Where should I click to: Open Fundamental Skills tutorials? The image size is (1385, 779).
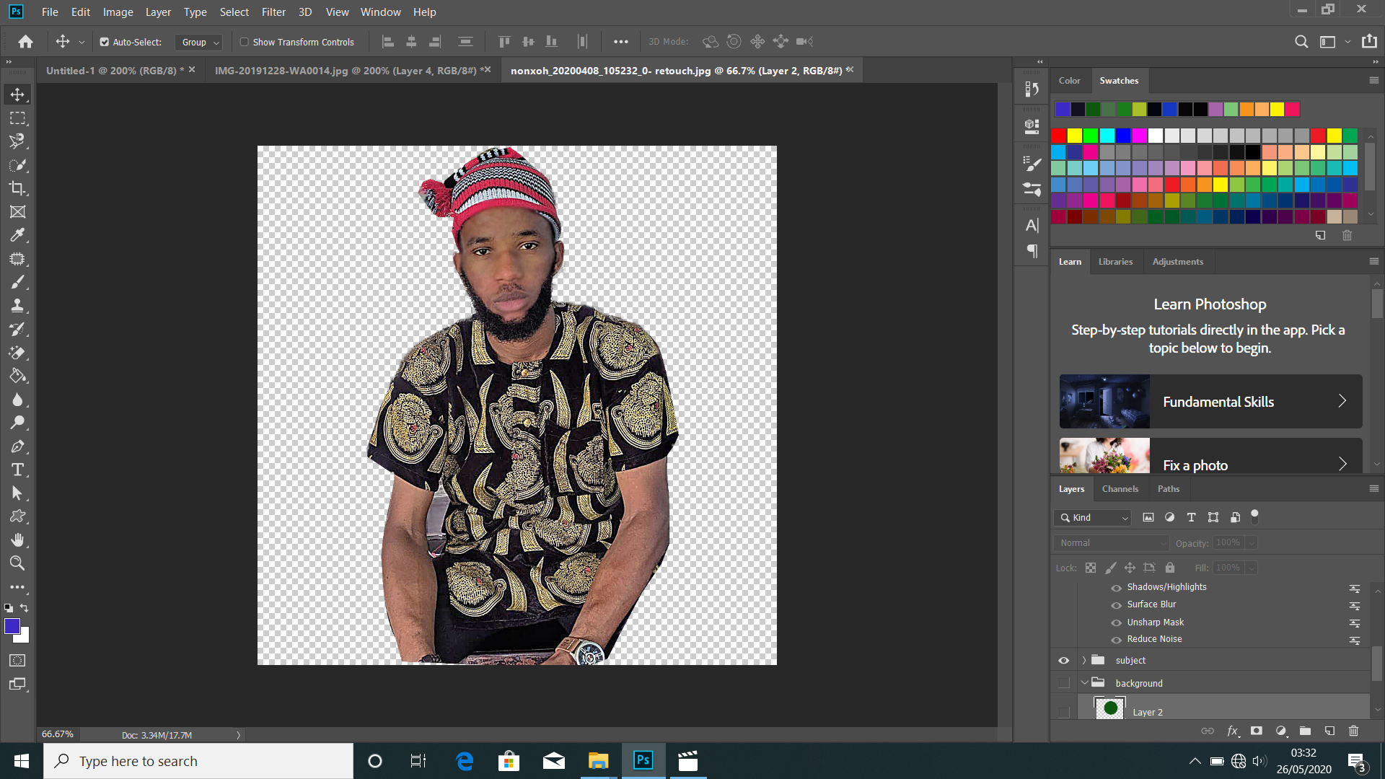tap(1210, 401)
